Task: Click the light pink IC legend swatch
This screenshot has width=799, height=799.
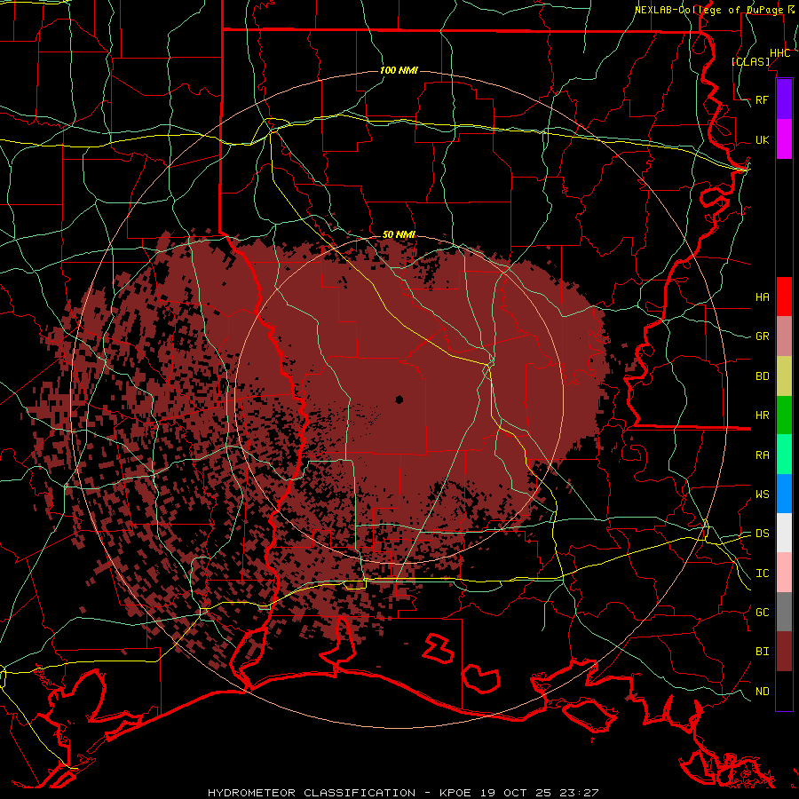Action: click(x=784, y=573)
